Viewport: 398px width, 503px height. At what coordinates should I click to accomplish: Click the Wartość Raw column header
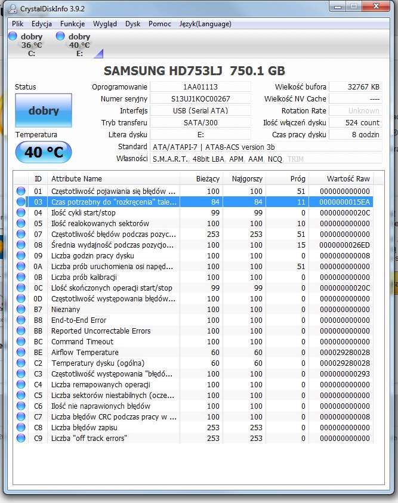(x=341, y=178)
